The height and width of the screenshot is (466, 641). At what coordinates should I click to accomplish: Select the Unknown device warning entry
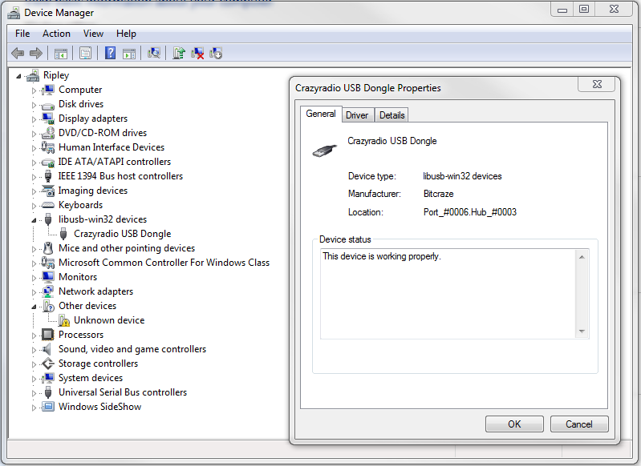pos(109,320)
